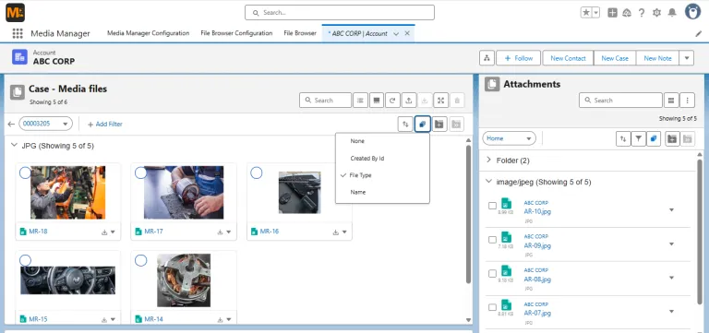Open the 00003205 folder dropdown

pyautogui.click(x=45, y=124)
